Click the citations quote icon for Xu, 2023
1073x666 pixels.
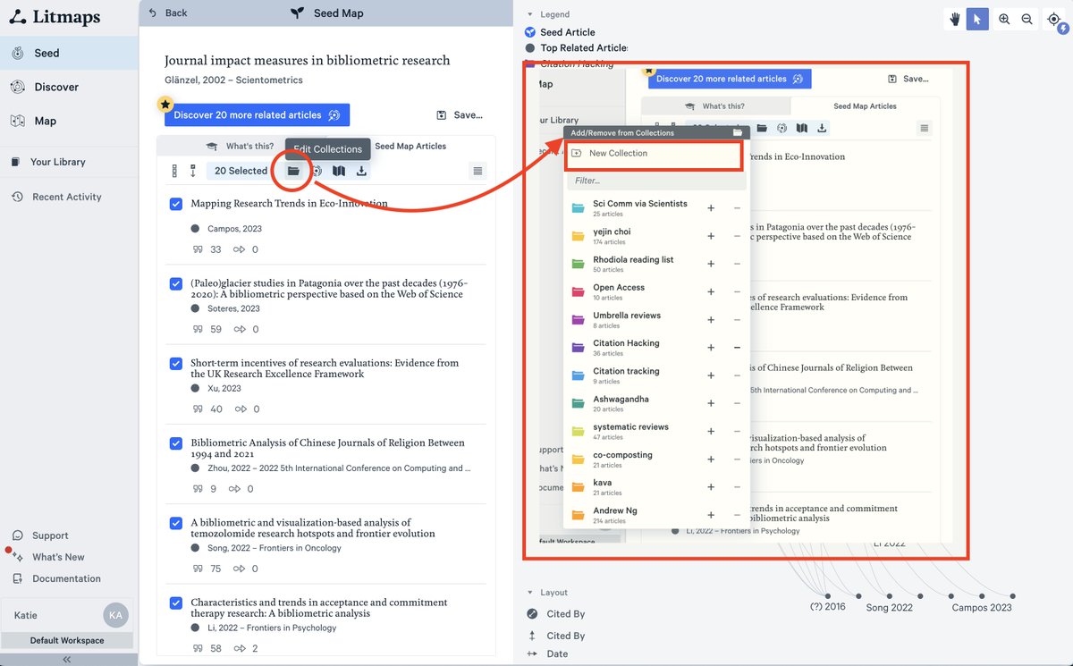pos(198,409)
